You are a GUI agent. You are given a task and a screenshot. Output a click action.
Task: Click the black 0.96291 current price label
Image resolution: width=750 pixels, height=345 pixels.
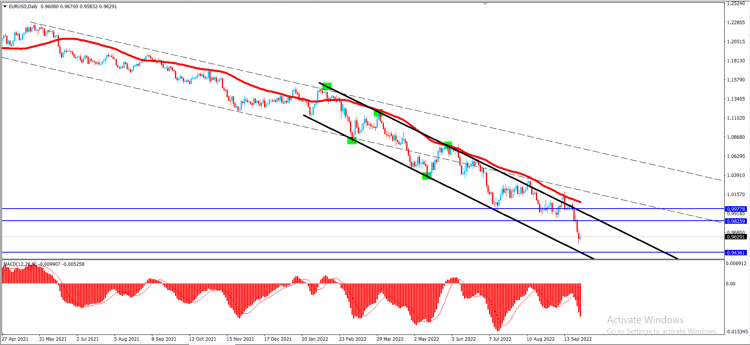pyautogui.click(x=736, y=237)
